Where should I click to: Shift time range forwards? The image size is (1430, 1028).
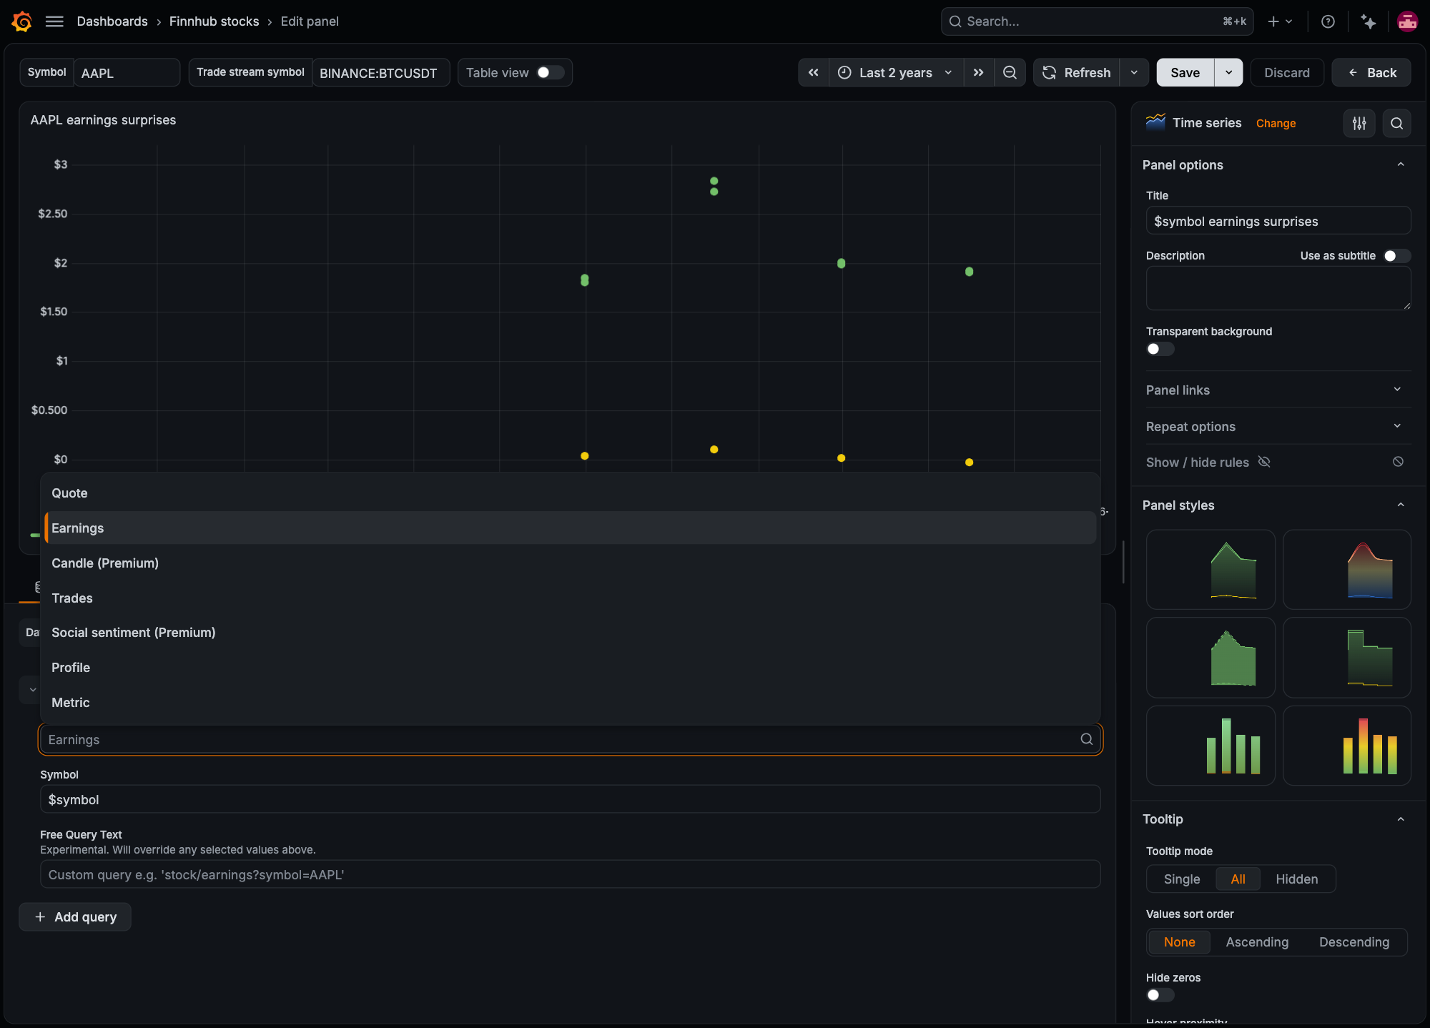point(978,72)
